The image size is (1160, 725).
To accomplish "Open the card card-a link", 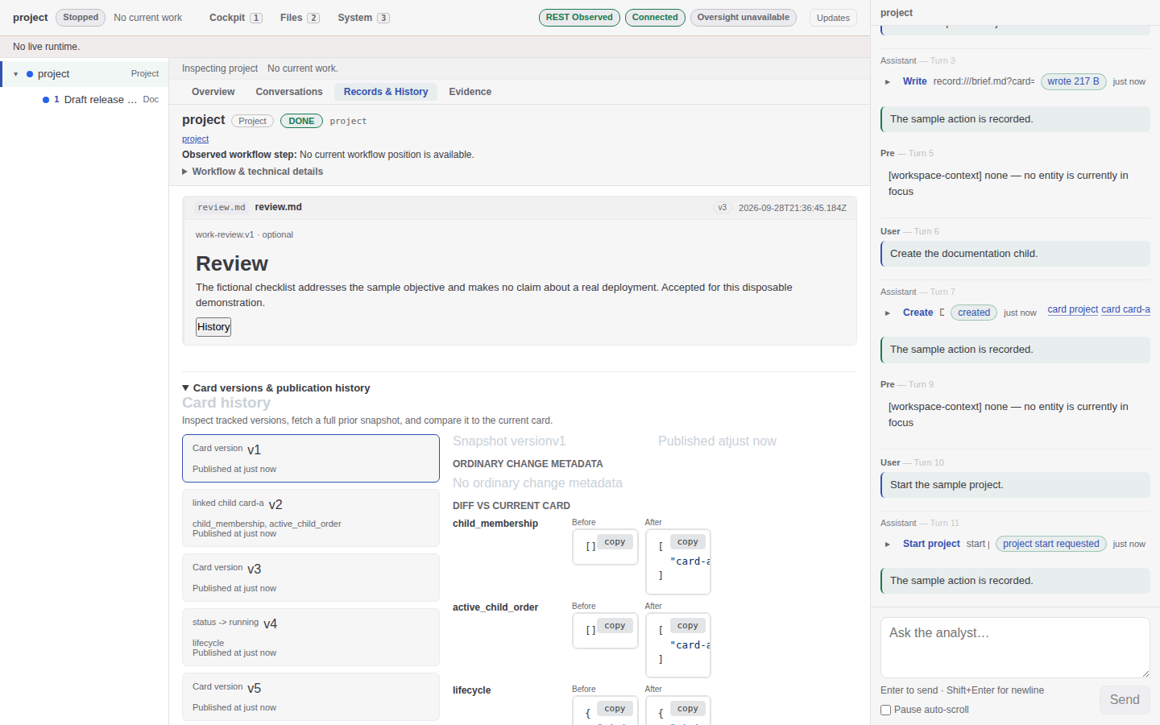I will 1125,309.
